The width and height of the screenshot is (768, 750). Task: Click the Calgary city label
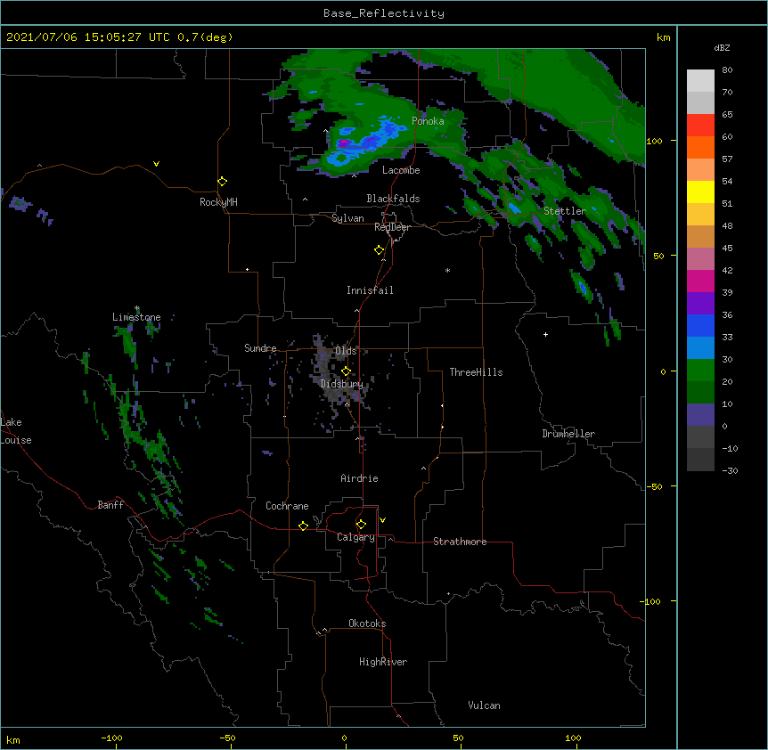[355, 537]
